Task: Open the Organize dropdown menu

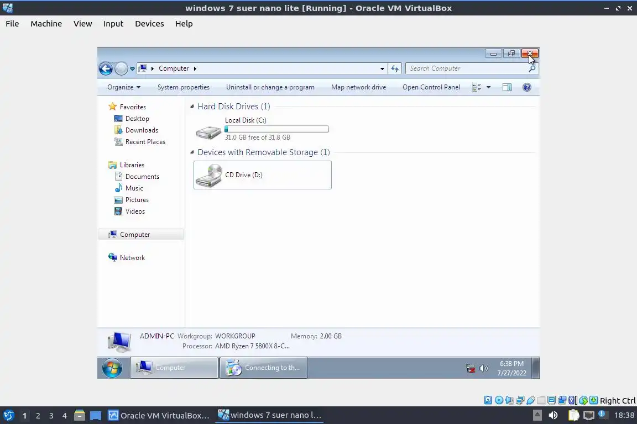Action: [x=123, y=87]
